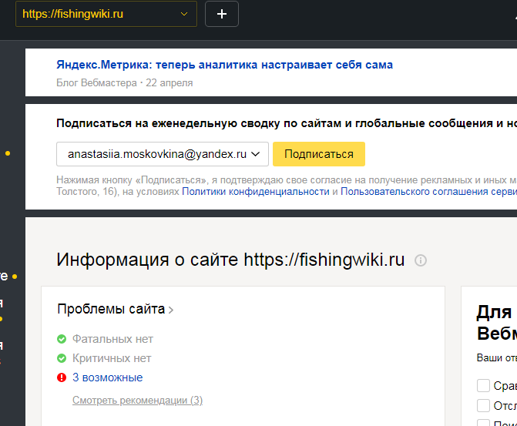Viewport: 517px width, 426px height.
Task: Click the subscription heading Подписаться на еженедельную сводку
Action: tap(287, 123)
